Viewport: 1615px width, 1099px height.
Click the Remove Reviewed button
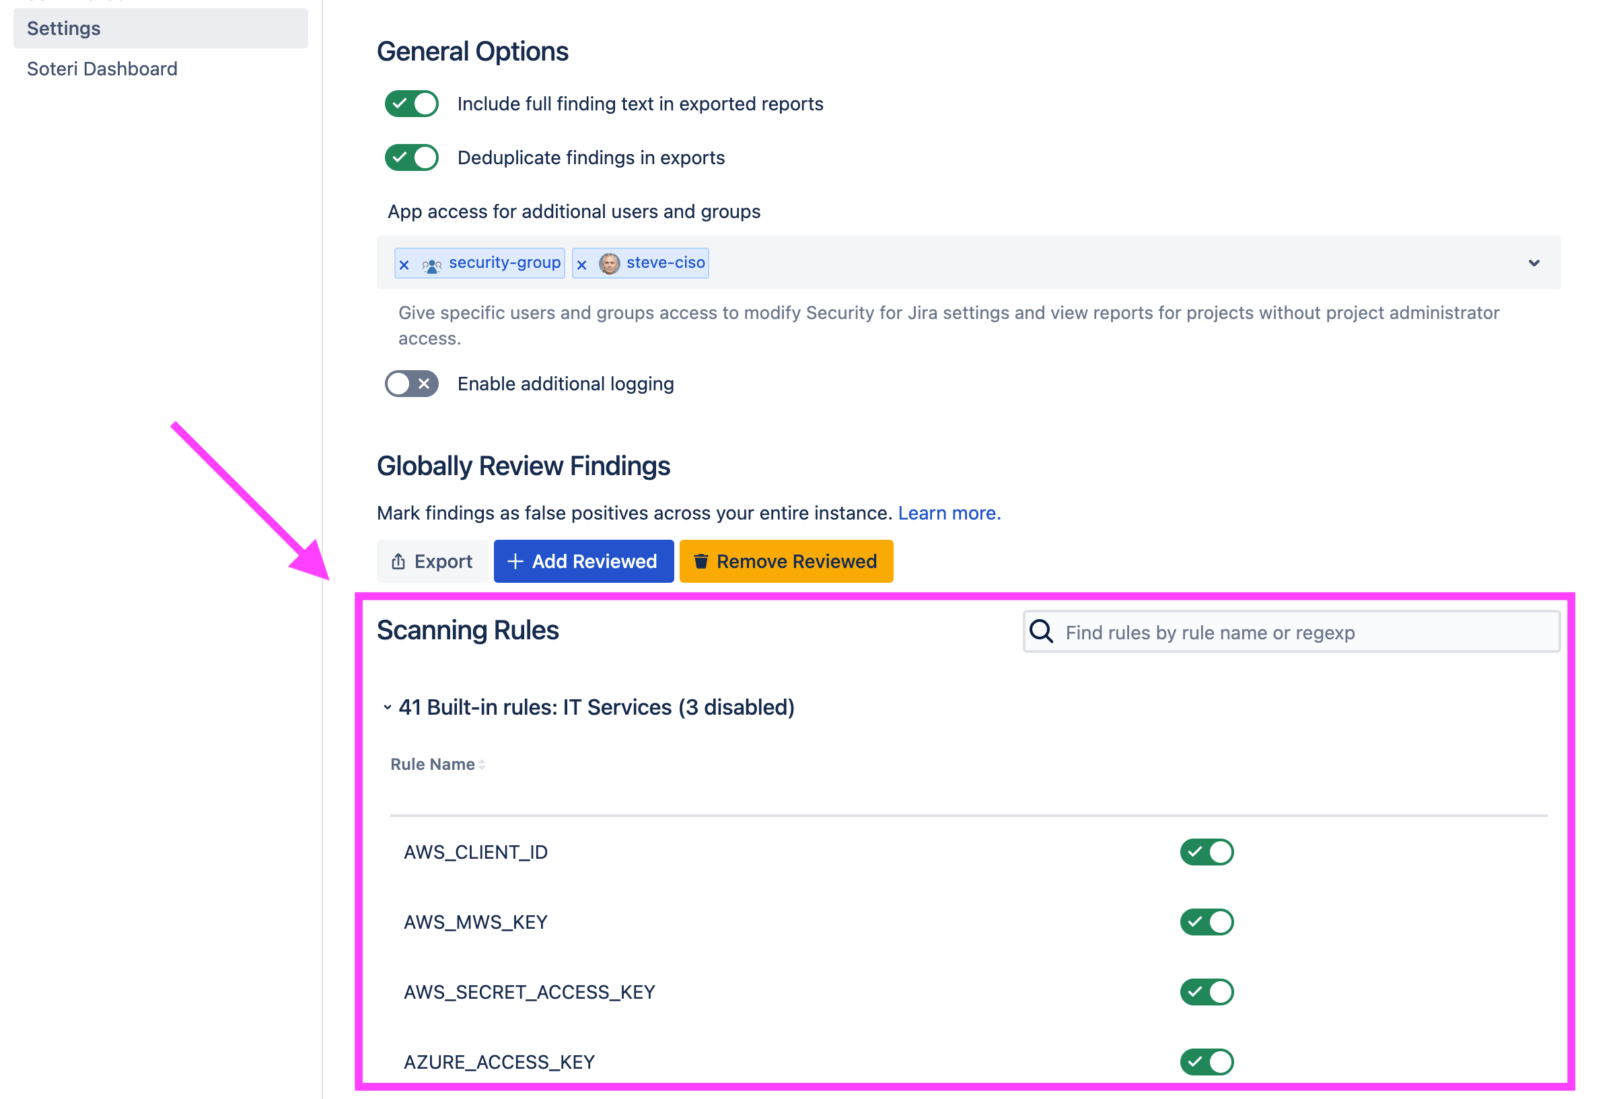pos(786,561)
